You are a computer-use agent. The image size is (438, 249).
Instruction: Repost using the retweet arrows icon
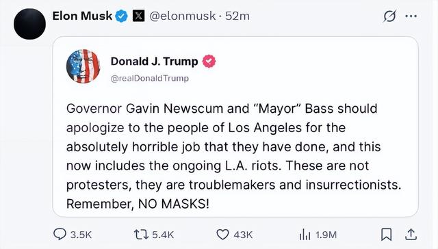click(141, 235)
